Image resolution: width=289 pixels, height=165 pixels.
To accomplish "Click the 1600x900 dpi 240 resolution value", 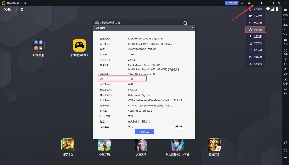I will (140, 111).
